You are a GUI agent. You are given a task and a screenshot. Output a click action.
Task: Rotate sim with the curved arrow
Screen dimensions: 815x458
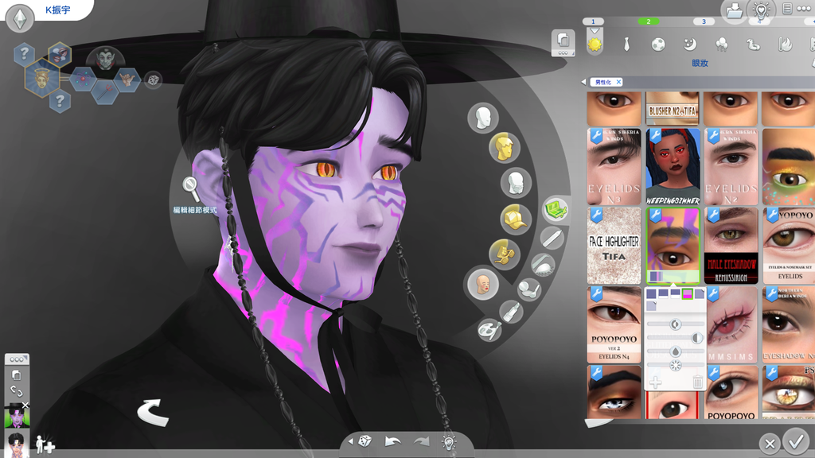click(153, 413)
